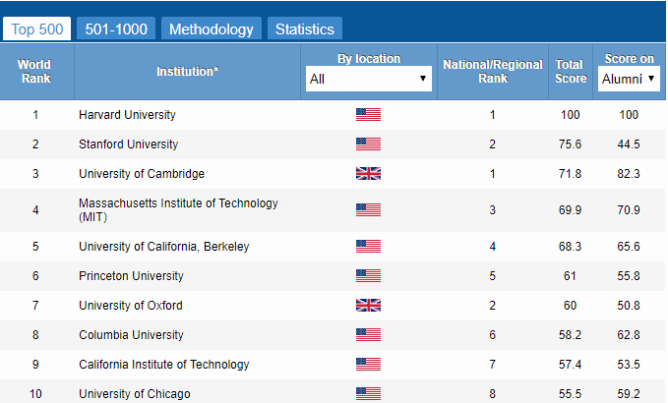
Task: Click the UK flag next to University of Oxford
Action: click(x=368, y=305)
